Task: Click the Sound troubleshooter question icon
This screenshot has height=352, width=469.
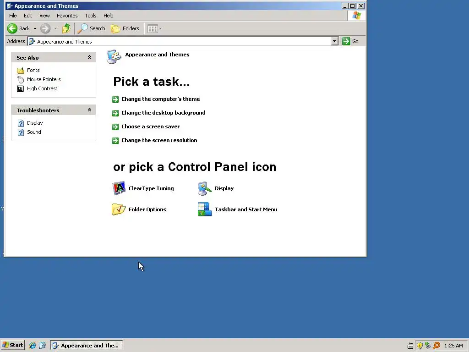Action: 21,132
